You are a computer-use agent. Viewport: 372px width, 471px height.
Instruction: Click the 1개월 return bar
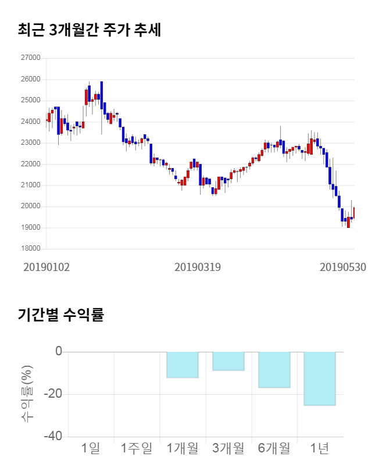coord(183,365)
